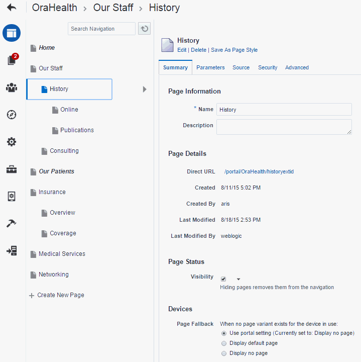The height and width of the screenshot is (362, 361).
Task: Open the hammer tools icon
Action: click(x=11, y=223)
